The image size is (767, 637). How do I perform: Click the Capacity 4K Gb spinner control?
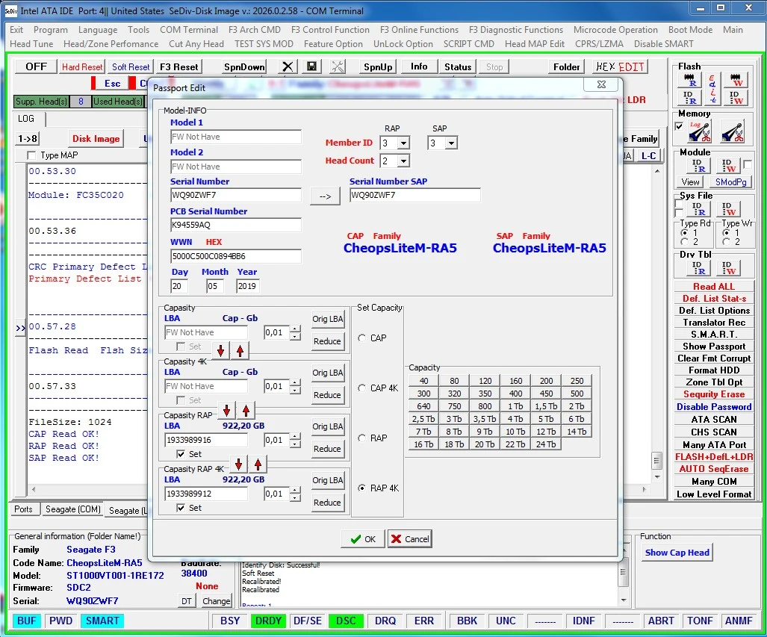(x=295, y=387)
